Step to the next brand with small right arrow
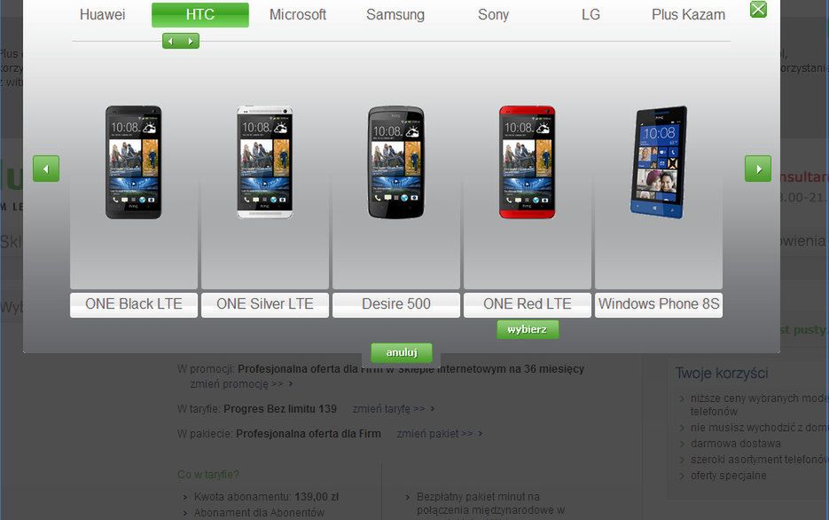 click(191, 41)
